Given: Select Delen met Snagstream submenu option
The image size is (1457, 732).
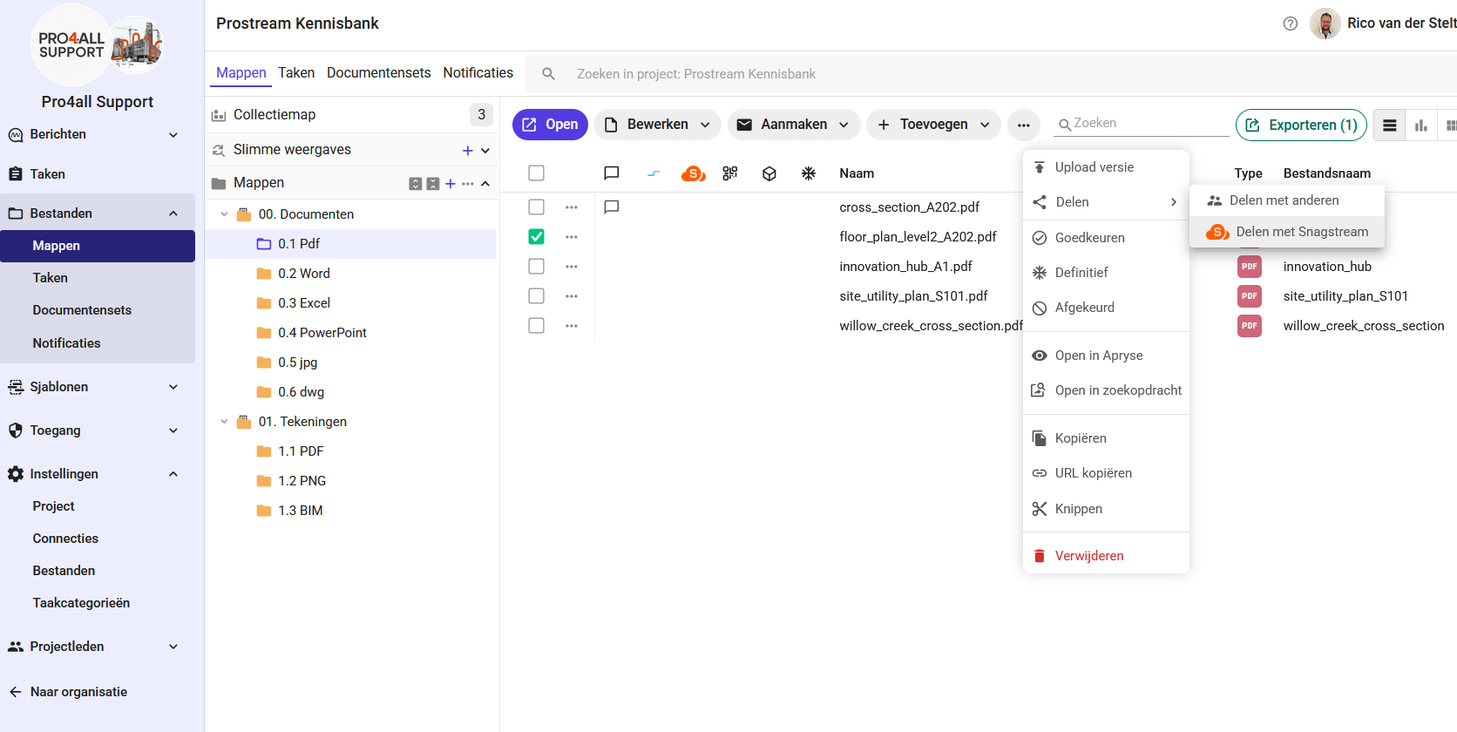Looking at the screenshot, I should click(x=1287, y=232).
